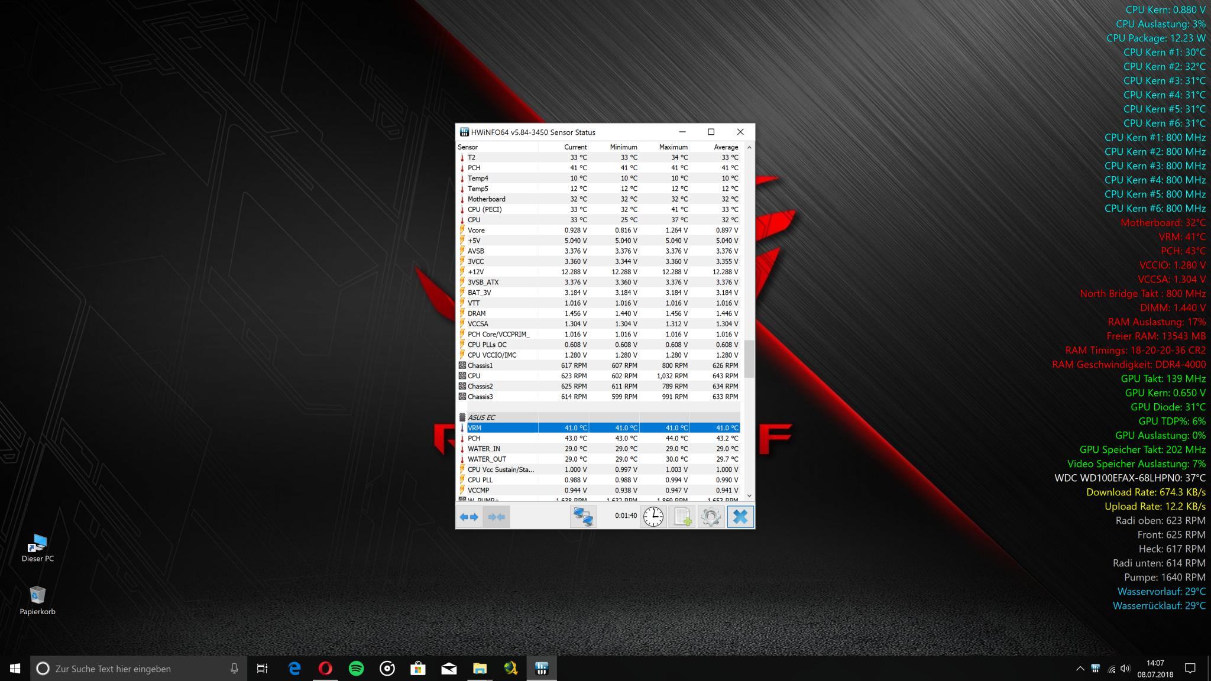Open Spotify from the taskbar

click(x=357, y=669)
